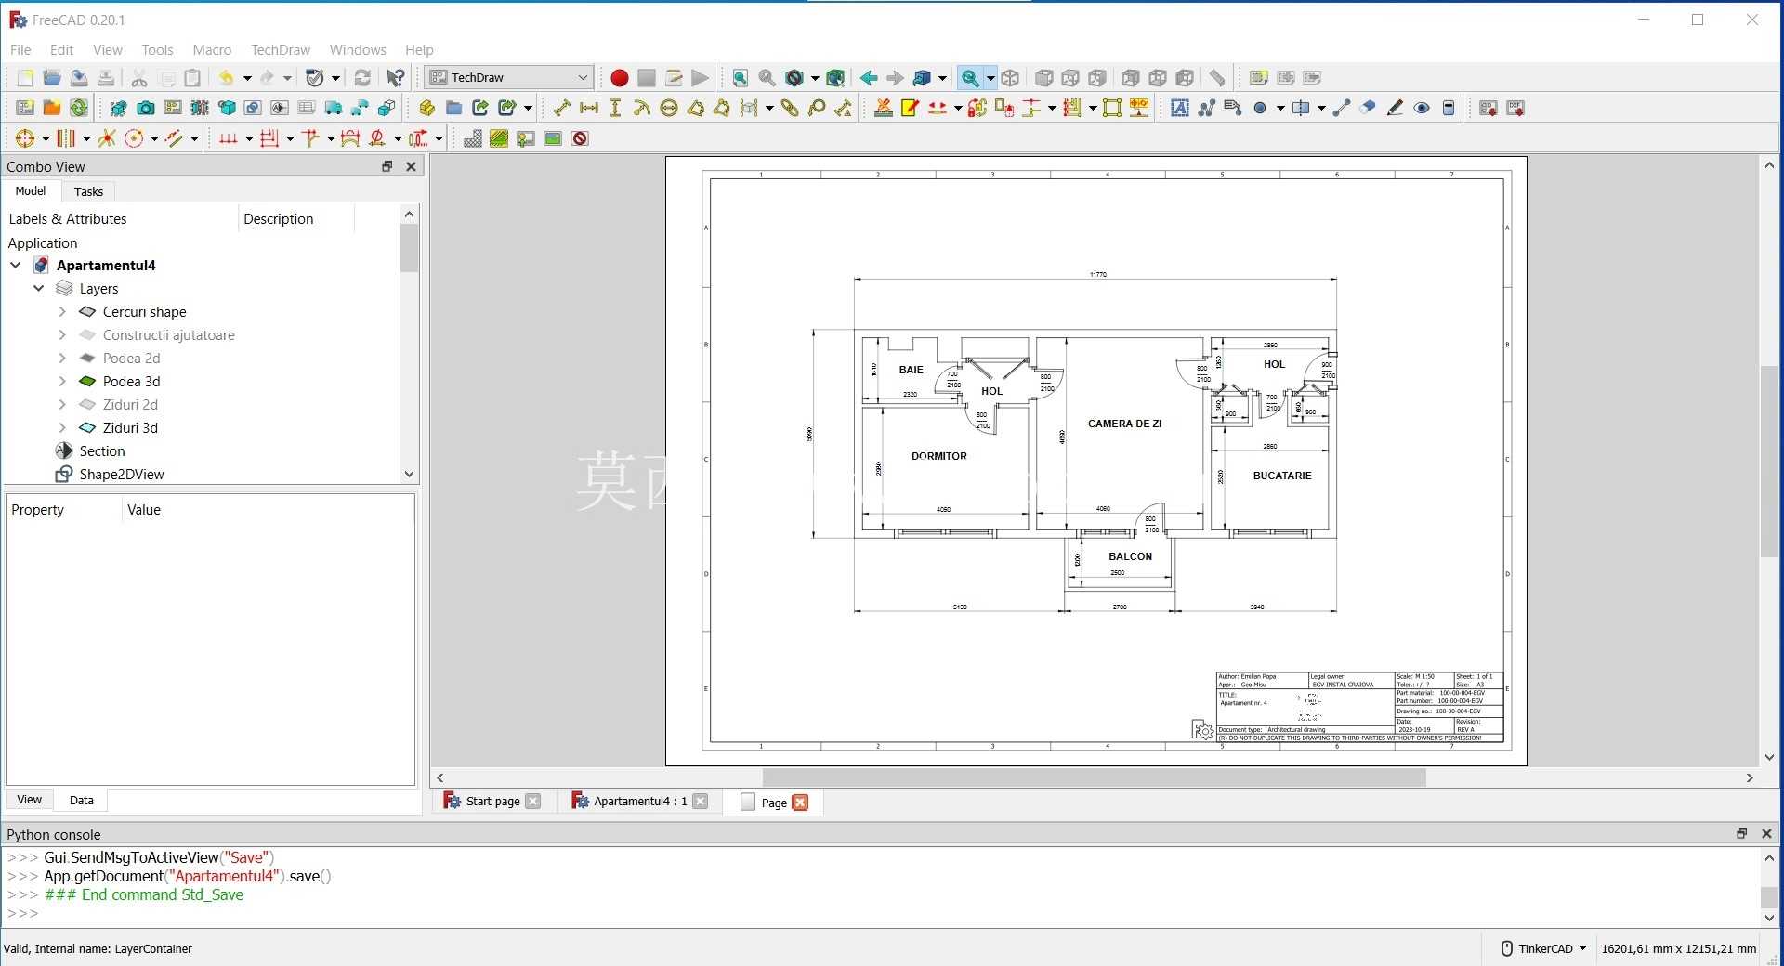Select the angle dimension tool
The height and width of the screenshot is (966, 1784).
696,108
